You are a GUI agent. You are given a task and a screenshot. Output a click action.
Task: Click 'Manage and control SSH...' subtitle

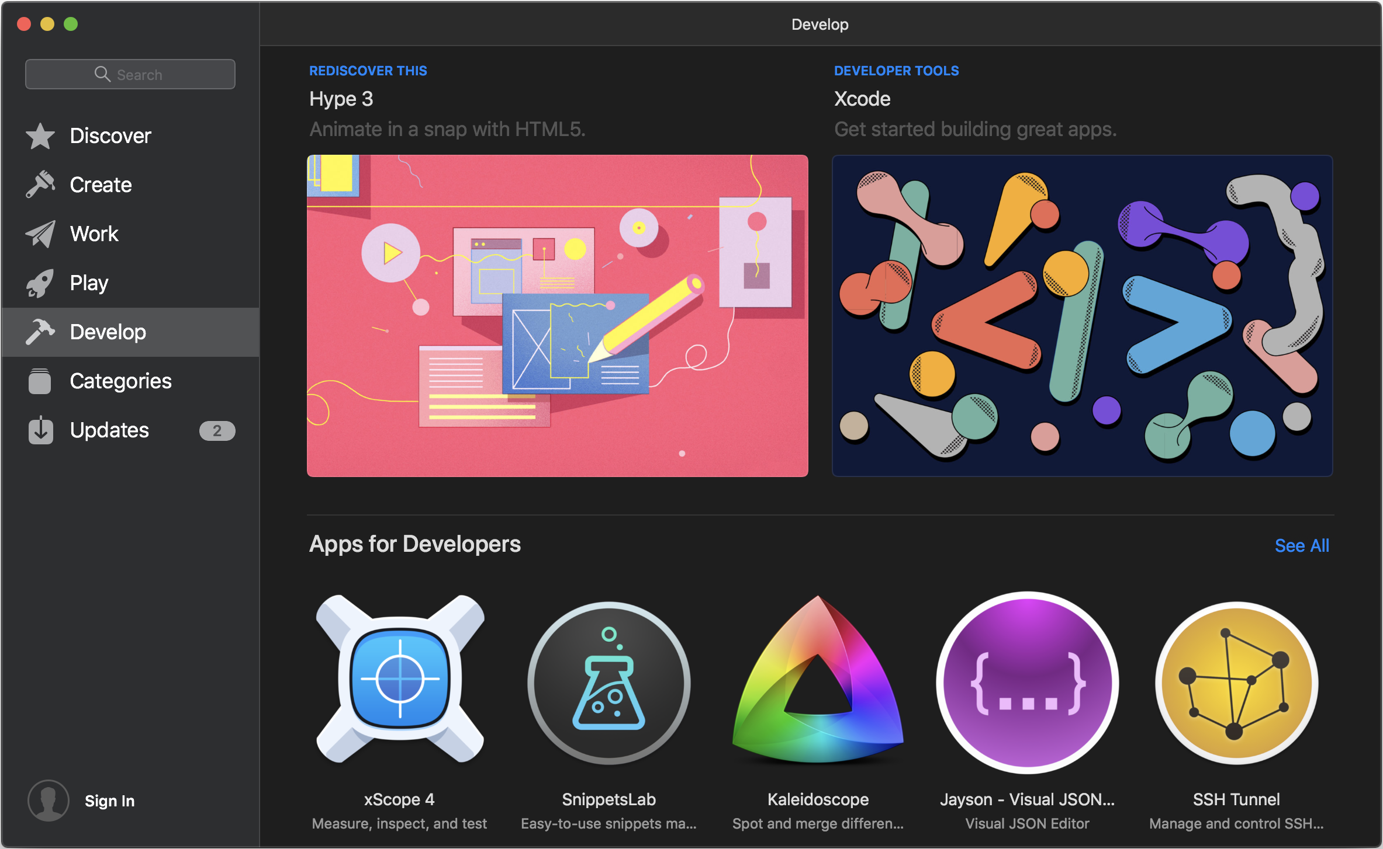click(1237, 823)
